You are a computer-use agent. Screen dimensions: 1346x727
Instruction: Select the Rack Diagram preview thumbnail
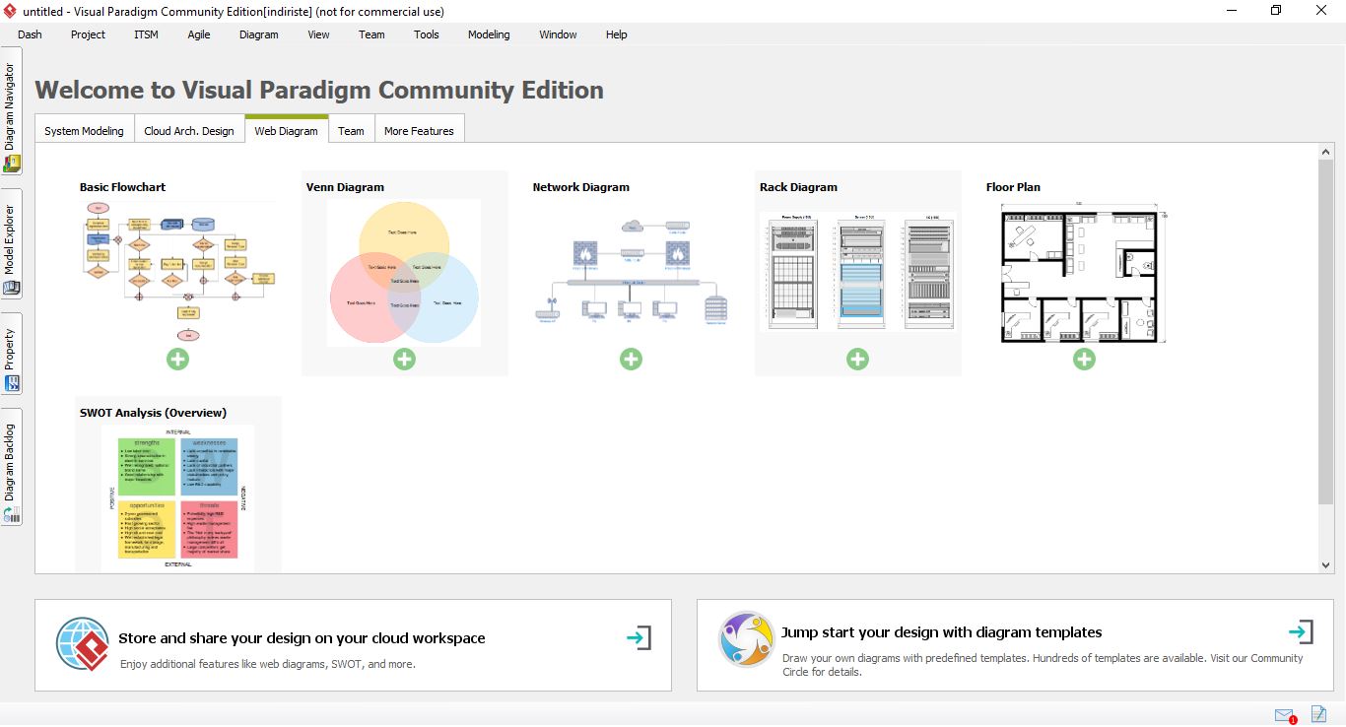858,272
